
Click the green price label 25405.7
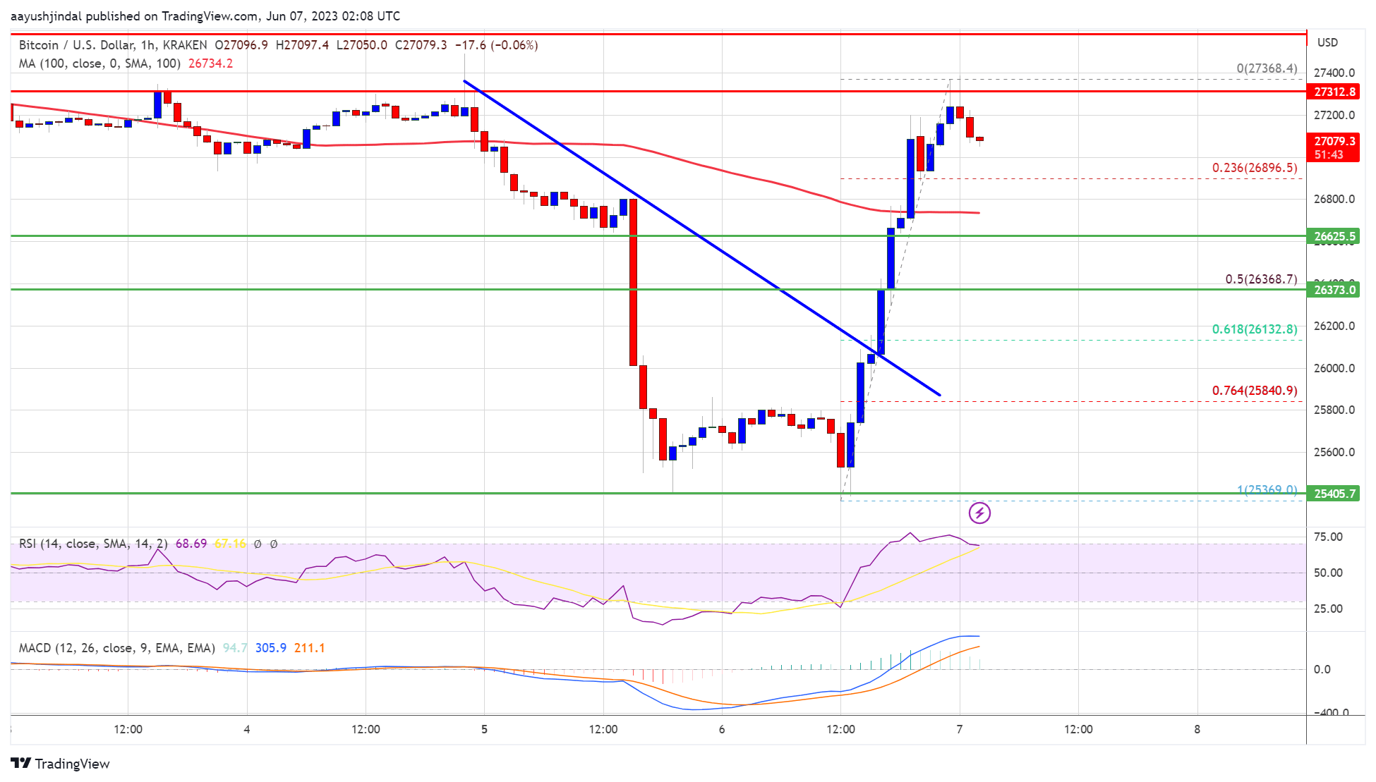(1334, 494)
